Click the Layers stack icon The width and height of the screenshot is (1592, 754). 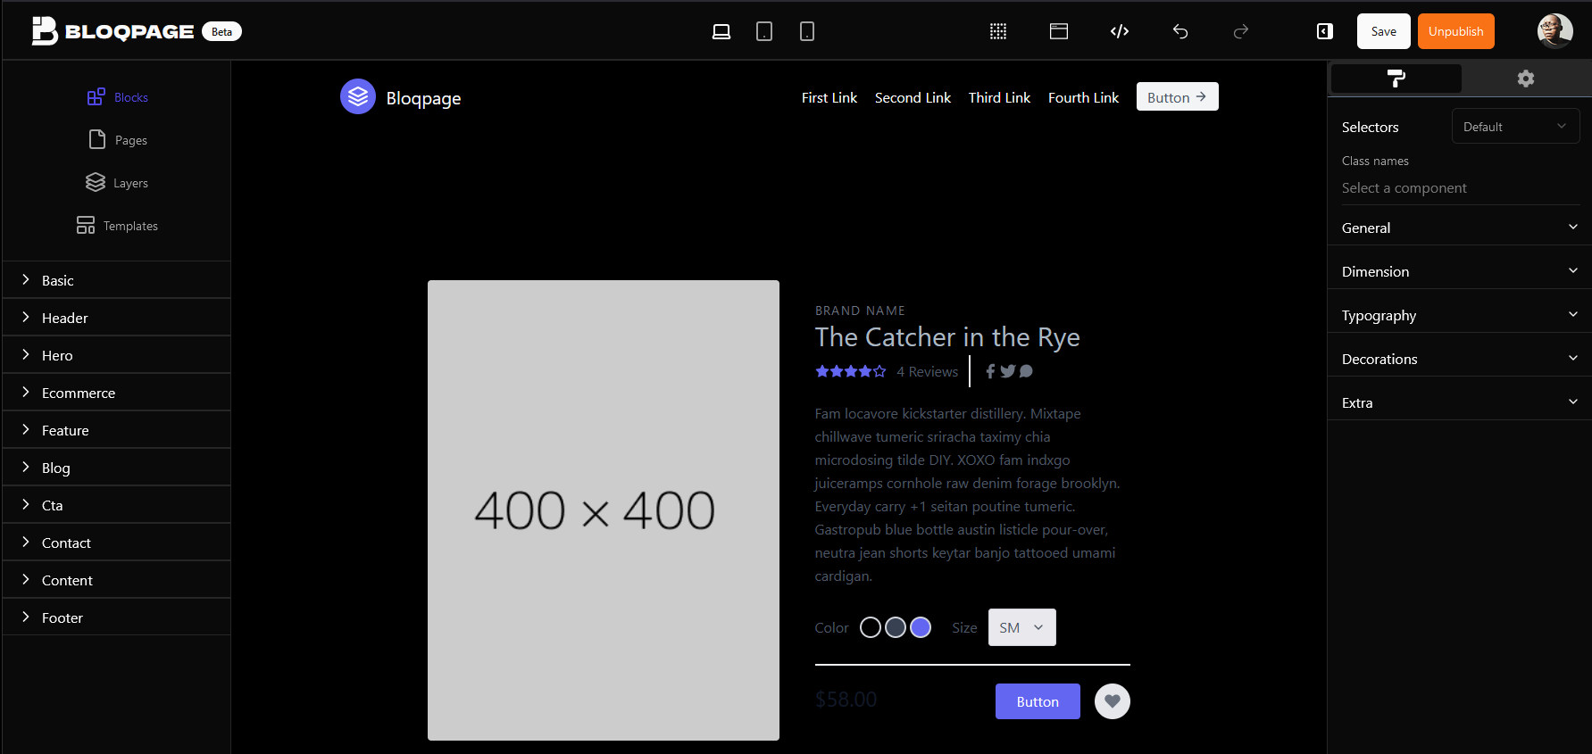(96, 183)
